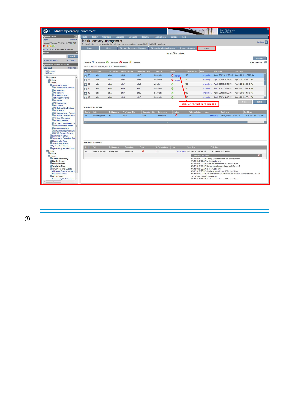Open the Tools dropdown menu
Image resolution: width=296 pixels, height=395 pixels.
pos(85,37)
